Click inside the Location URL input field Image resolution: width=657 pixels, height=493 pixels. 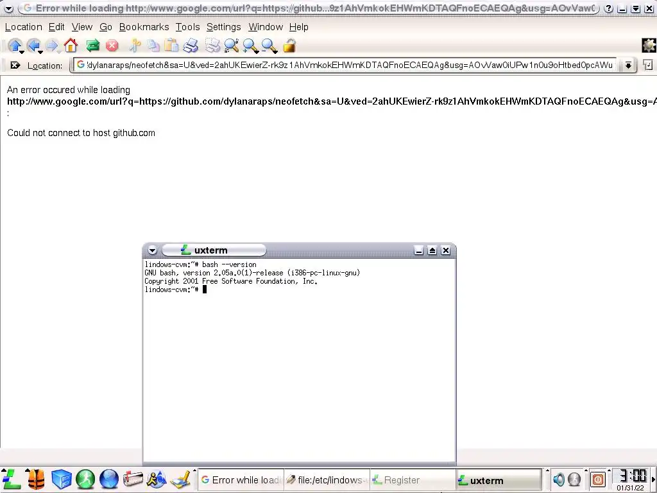tap(345, 65)
